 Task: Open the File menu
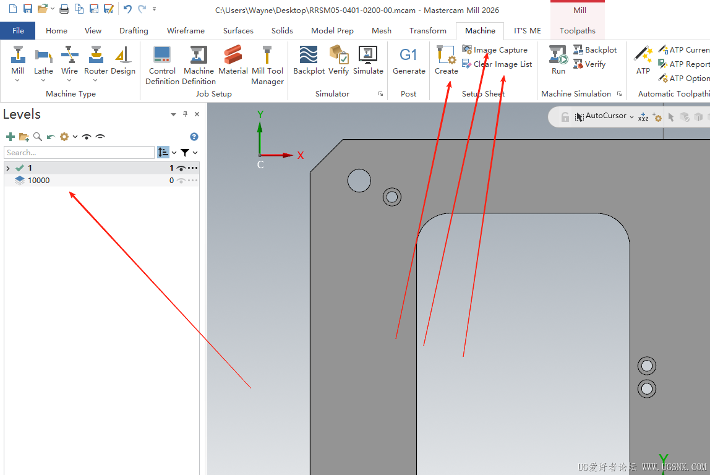click(x=18, y=30)
